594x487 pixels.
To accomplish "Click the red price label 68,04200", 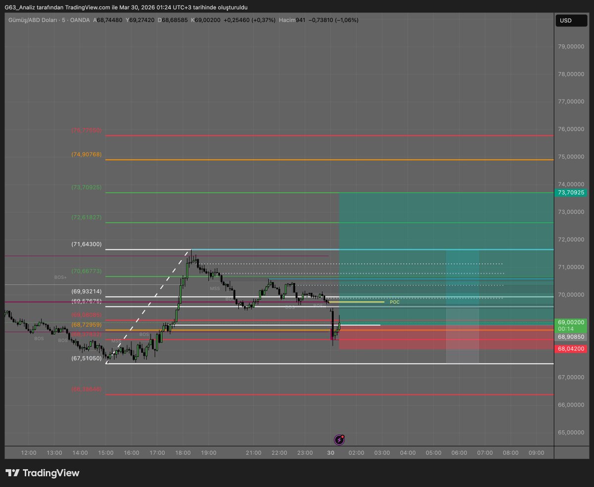I will click(x=570, y=349).
